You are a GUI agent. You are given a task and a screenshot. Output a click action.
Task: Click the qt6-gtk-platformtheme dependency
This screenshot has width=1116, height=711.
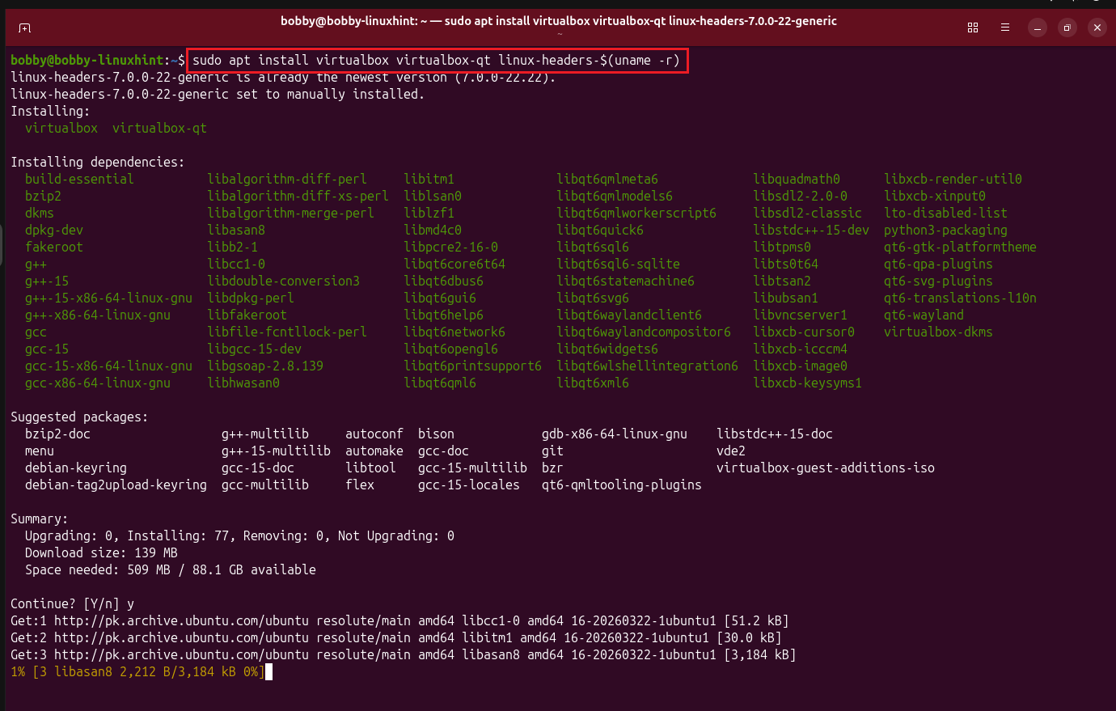click(960, 247)
